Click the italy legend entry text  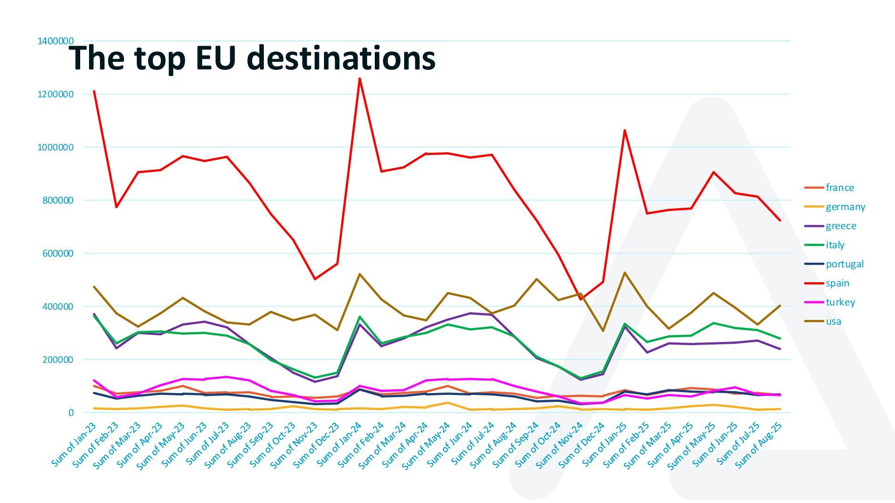click(835, 245)
